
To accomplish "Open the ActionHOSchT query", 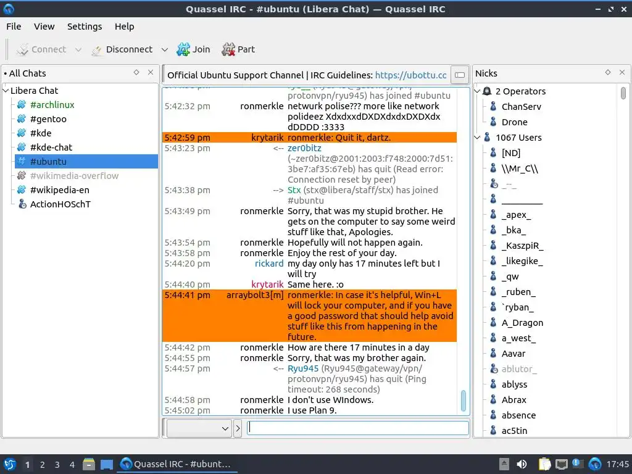I will click(60, 204).
